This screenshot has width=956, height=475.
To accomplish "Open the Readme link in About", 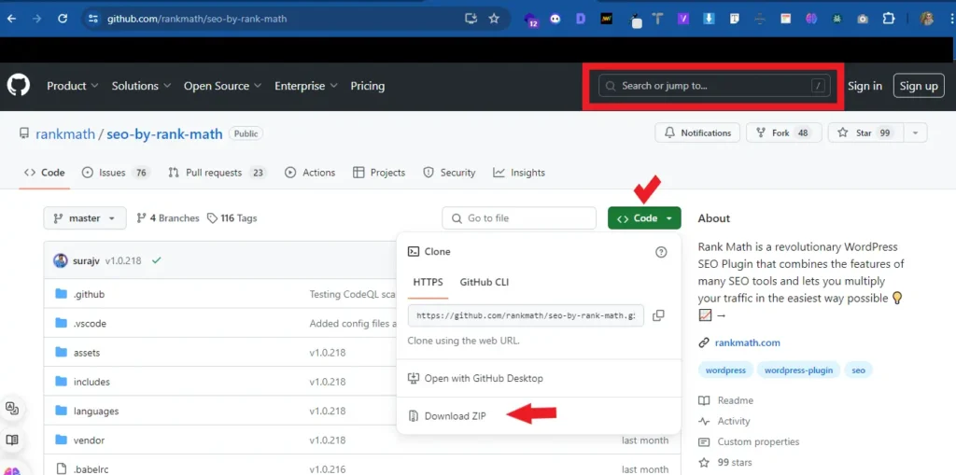I will 725,400.
